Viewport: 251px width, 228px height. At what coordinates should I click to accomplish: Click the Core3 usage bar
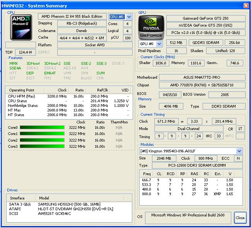(42, 146)
